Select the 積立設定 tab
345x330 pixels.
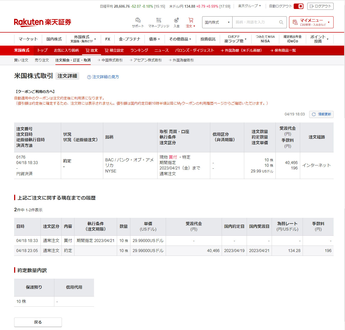coord(114,51)
